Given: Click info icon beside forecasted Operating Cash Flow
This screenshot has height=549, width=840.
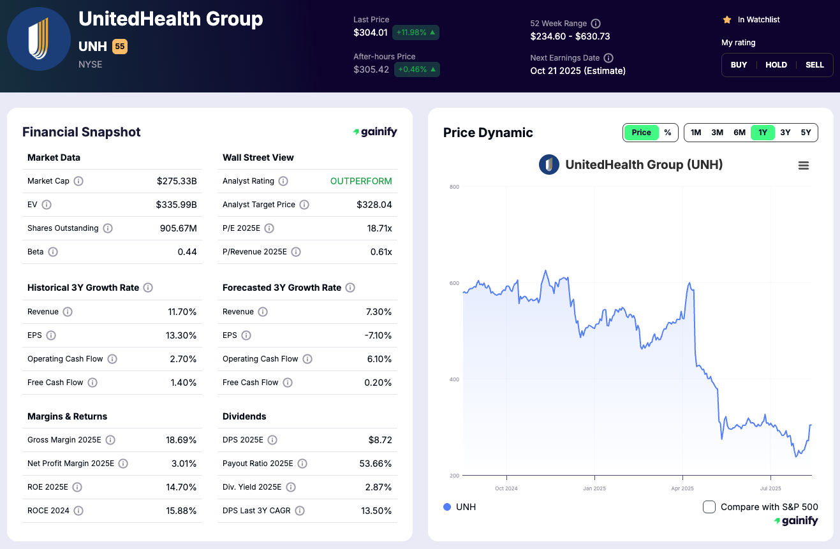Looking at the screenshot, I should coord(307,359).
